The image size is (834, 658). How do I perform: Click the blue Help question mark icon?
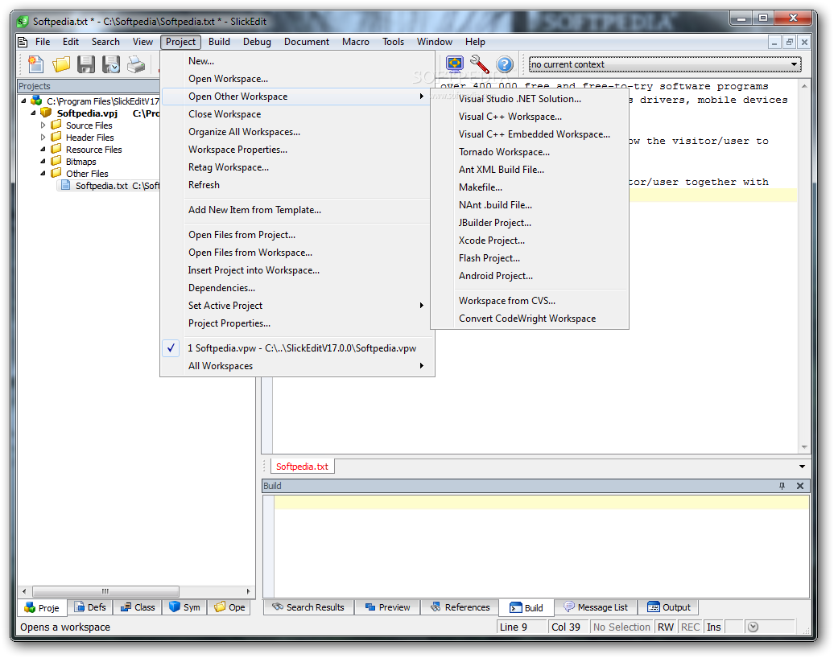[505, 64]
